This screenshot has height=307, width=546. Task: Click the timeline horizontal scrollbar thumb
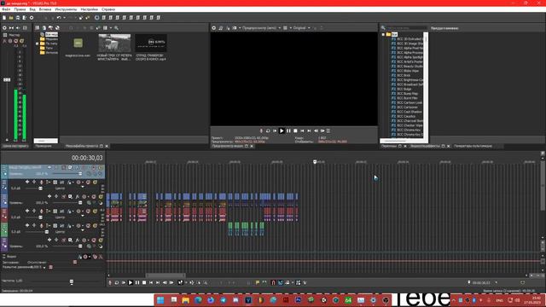pyautogui.click(x=166, y=275)
